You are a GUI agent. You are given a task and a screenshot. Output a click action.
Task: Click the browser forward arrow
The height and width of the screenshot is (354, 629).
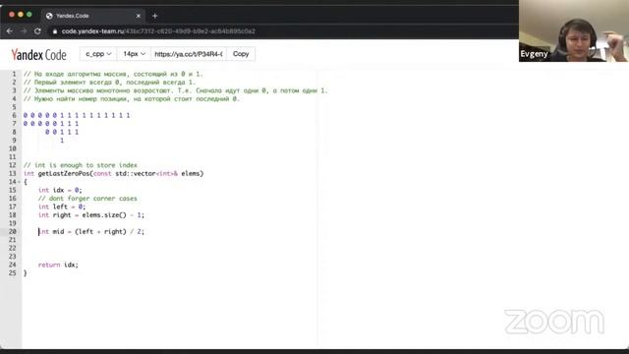(24, 30)
